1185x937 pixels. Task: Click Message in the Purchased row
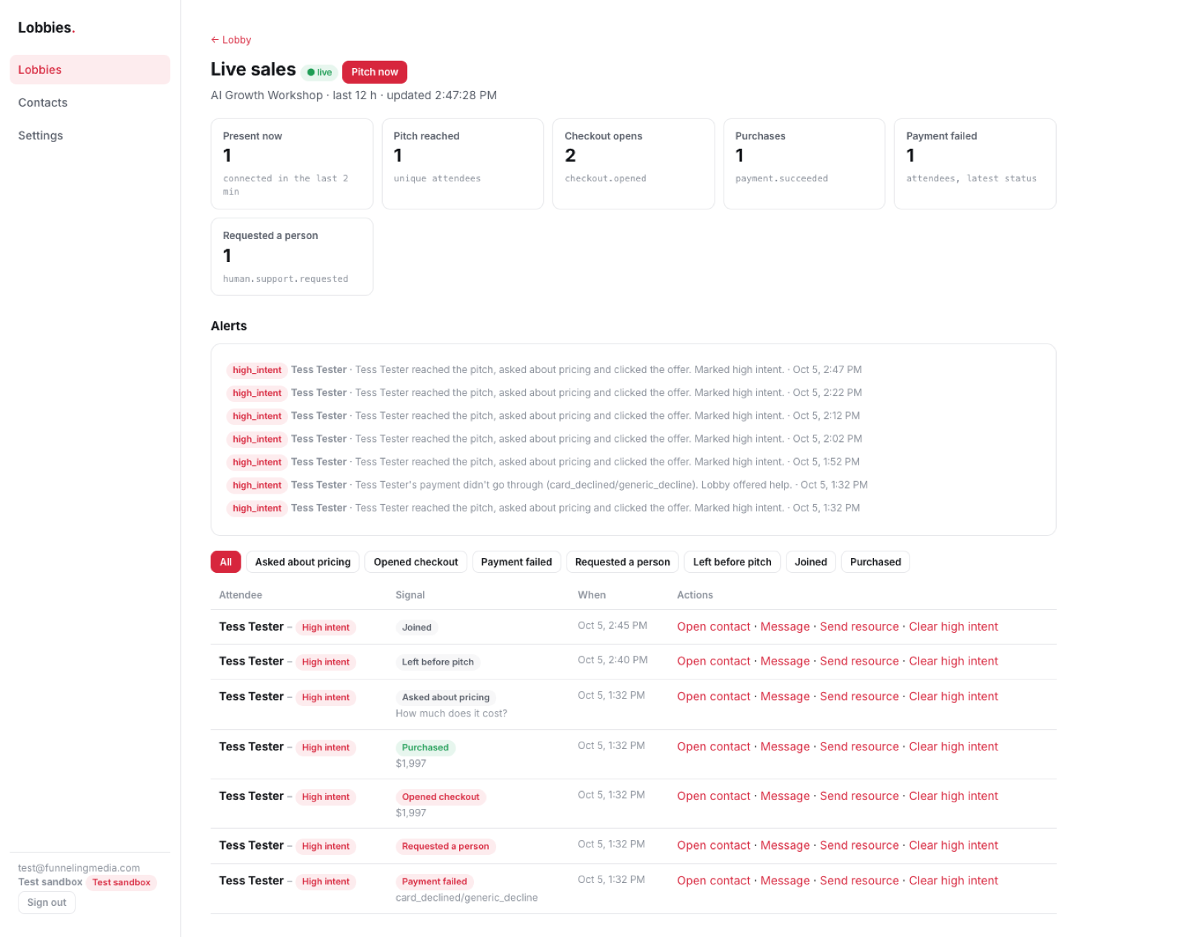click(785, 747)
